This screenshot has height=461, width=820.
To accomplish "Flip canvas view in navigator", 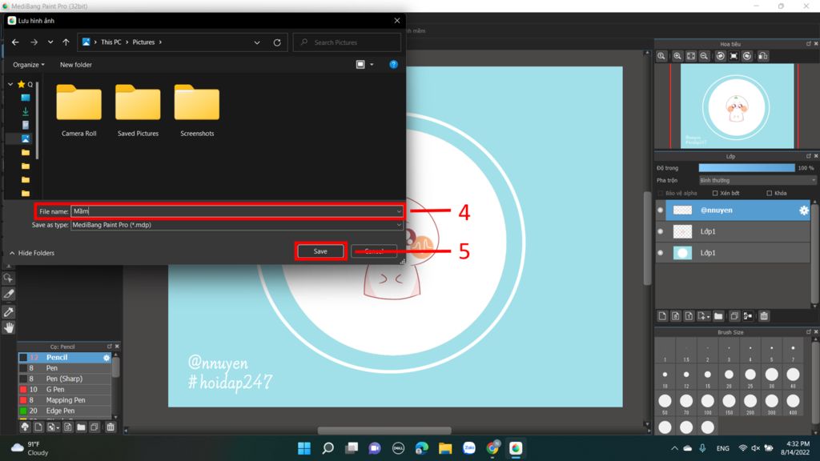I will click(x=763, y=56).
